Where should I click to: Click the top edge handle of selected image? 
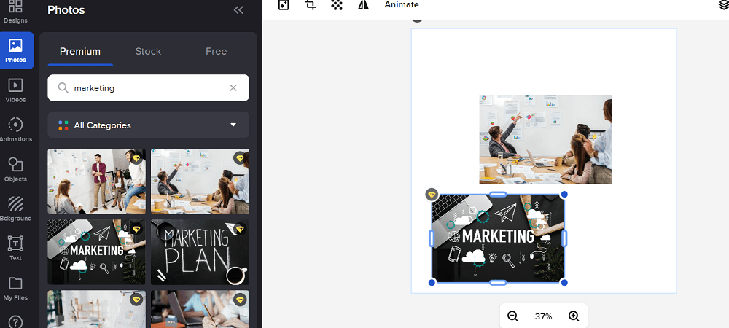[498, 194]
